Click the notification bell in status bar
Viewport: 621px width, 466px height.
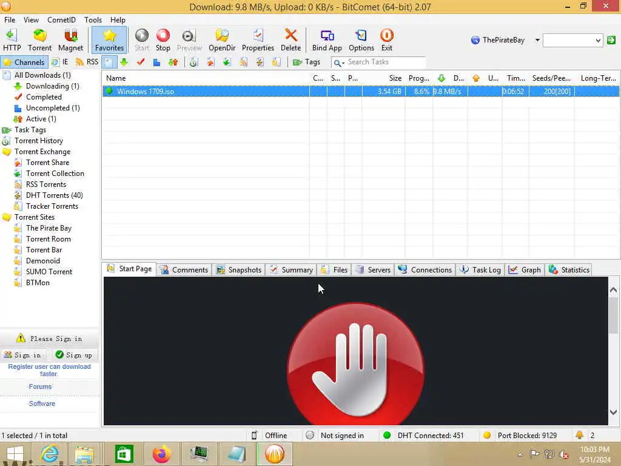point(579,436)
